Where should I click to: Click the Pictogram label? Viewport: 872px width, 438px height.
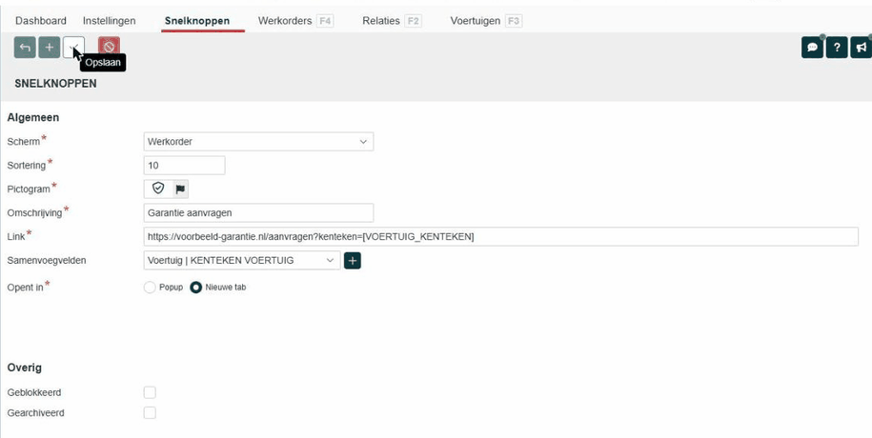point(29,189)
